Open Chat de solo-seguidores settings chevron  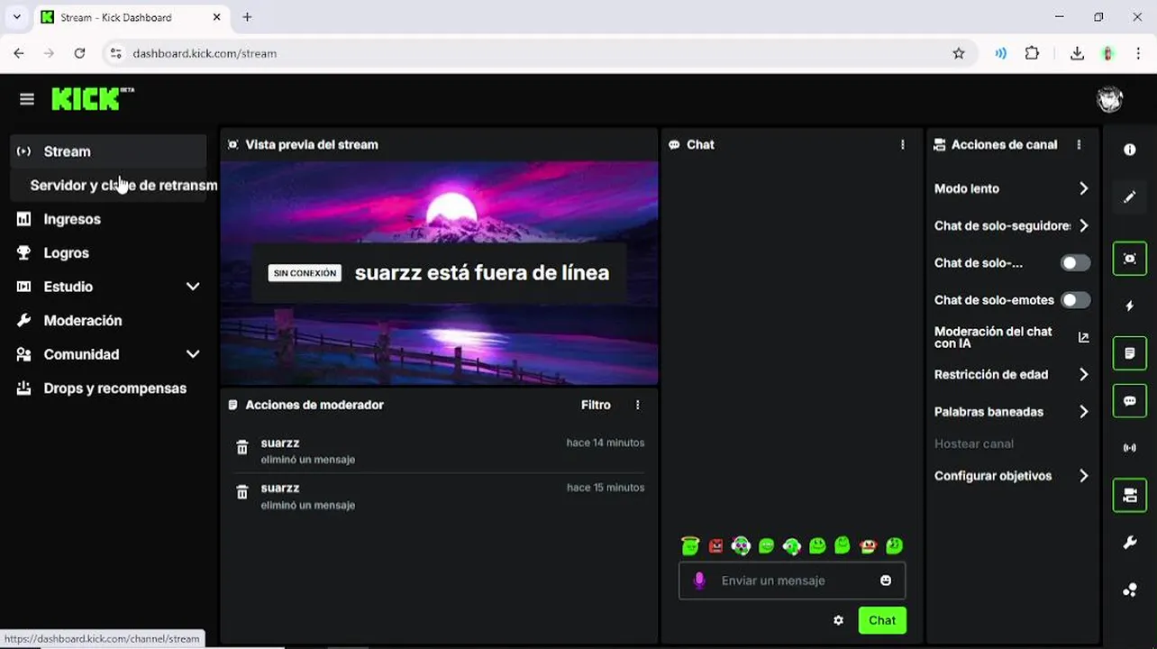[1084, 226]
